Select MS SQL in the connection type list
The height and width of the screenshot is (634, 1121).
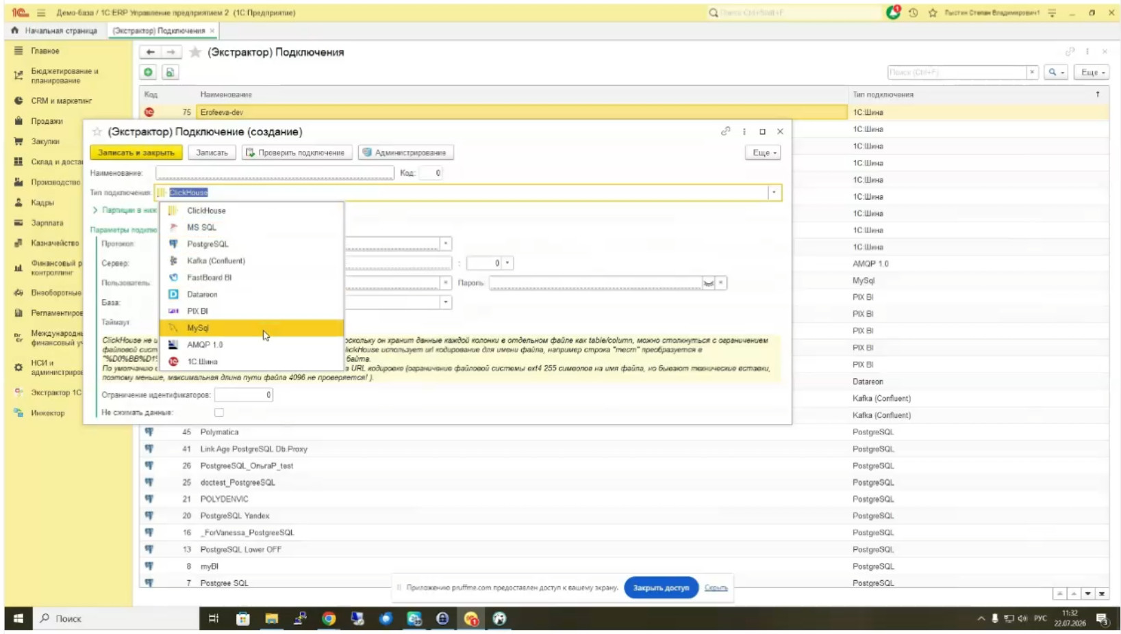(251, 227)
